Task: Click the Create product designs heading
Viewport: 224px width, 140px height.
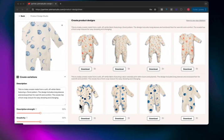Action: [83, 20]
